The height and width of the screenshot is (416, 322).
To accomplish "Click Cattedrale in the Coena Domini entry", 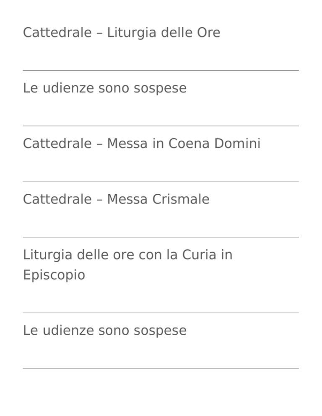I will (57, 144).
